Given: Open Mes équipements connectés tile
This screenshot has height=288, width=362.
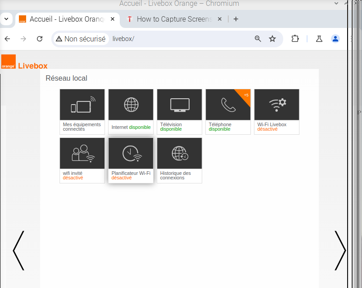Looking at the screenshot, I should (x=82, y=111).
